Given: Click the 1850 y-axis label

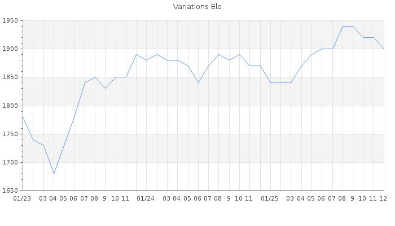Looking at the screenshot, I should point(10,77).
